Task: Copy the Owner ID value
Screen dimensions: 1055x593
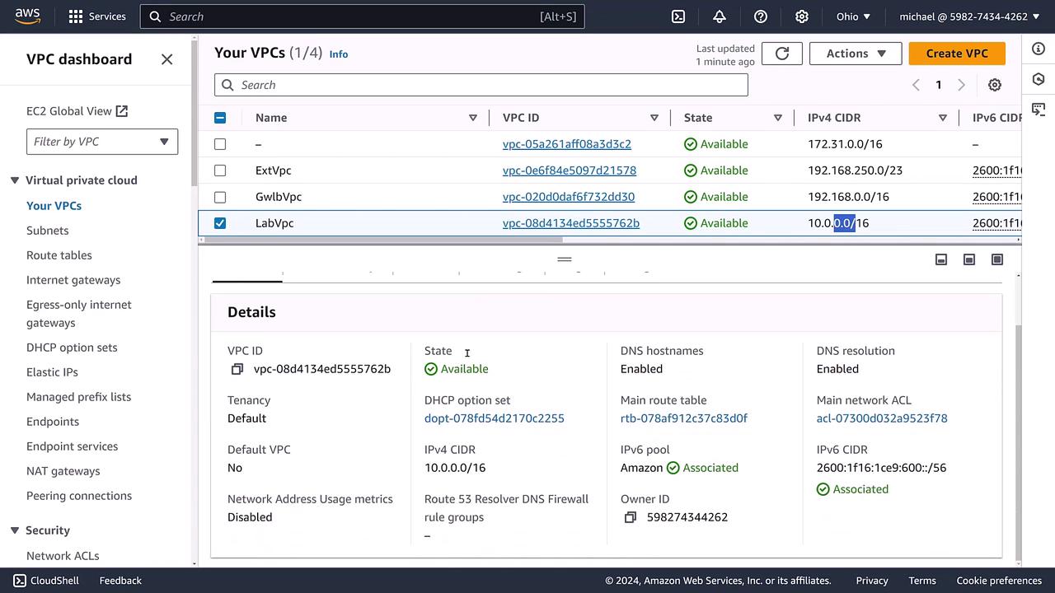Action: point(631,517)
